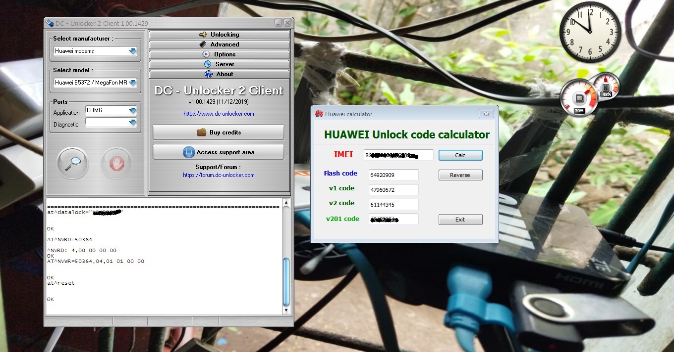Minimize the DC-Unlocker window
This screenshot has height=352, width=674.
coord(279,23)
